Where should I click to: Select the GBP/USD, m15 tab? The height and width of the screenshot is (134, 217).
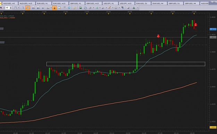tap(93, 3)
